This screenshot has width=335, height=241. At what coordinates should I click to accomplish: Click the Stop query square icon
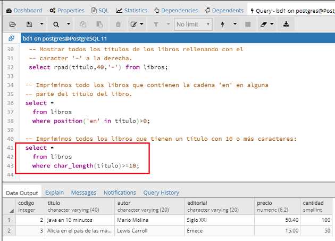pyautogui.click(x=248, y=24)
